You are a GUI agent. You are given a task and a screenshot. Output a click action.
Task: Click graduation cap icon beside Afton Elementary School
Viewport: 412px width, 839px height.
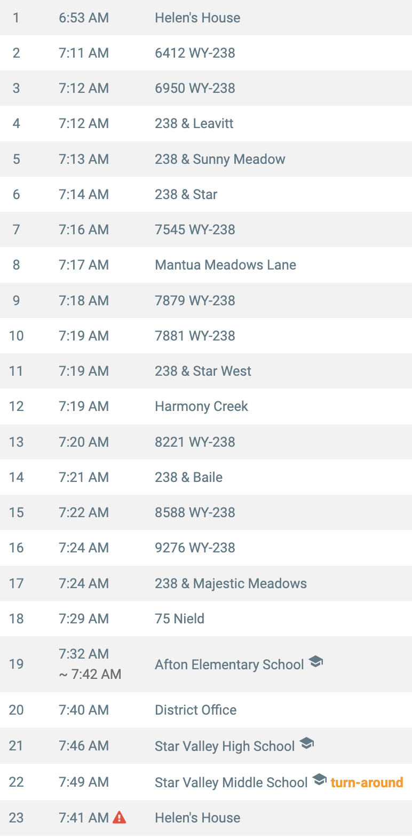click(316, 662)
